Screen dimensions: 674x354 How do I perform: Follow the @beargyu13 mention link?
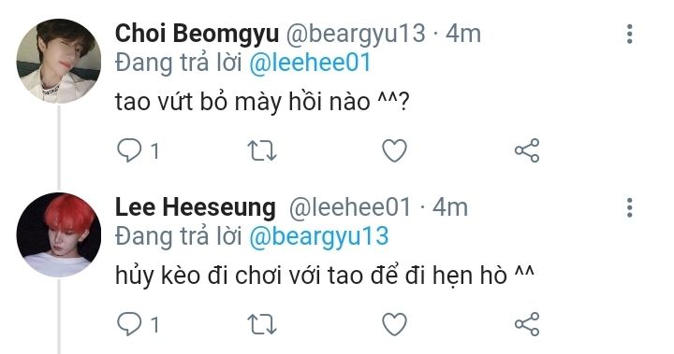[319, 237]
